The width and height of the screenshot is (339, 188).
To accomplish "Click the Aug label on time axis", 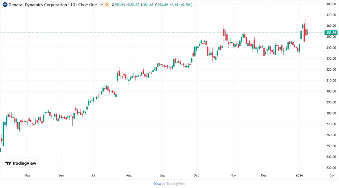I will (129, 175).
